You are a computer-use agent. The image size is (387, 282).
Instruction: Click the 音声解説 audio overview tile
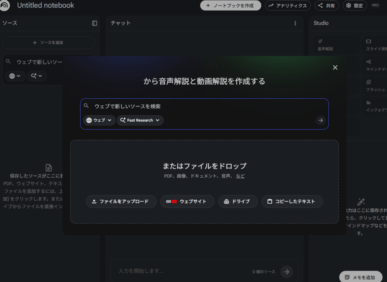[325, 45]
